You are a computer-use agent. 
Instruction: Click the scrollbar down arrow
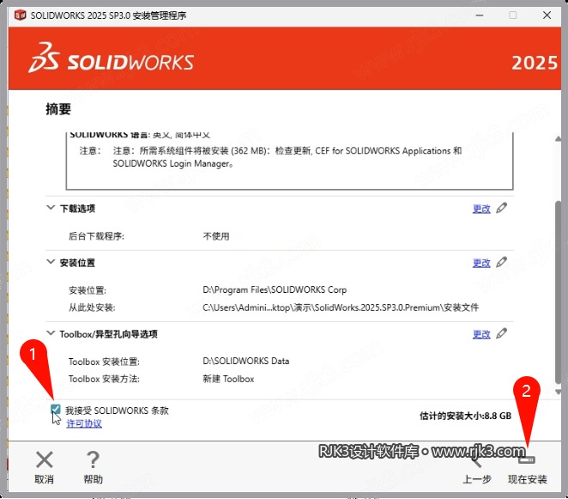559,392
